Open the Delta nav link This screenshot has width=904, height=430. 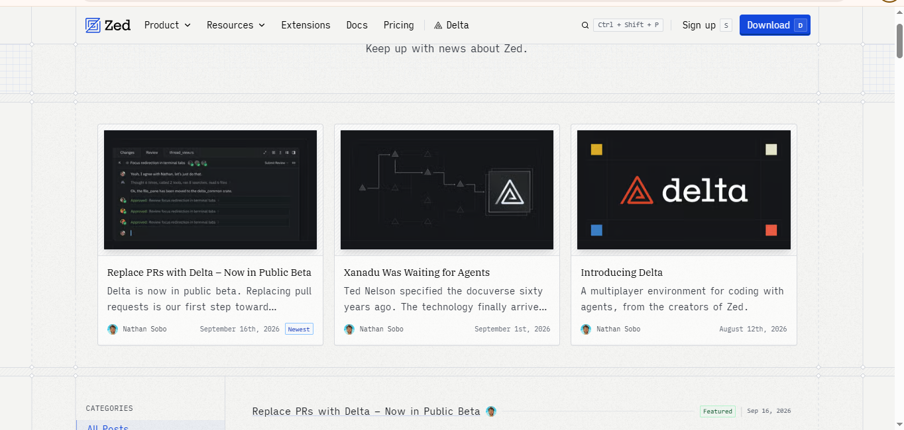pos(451,25)
